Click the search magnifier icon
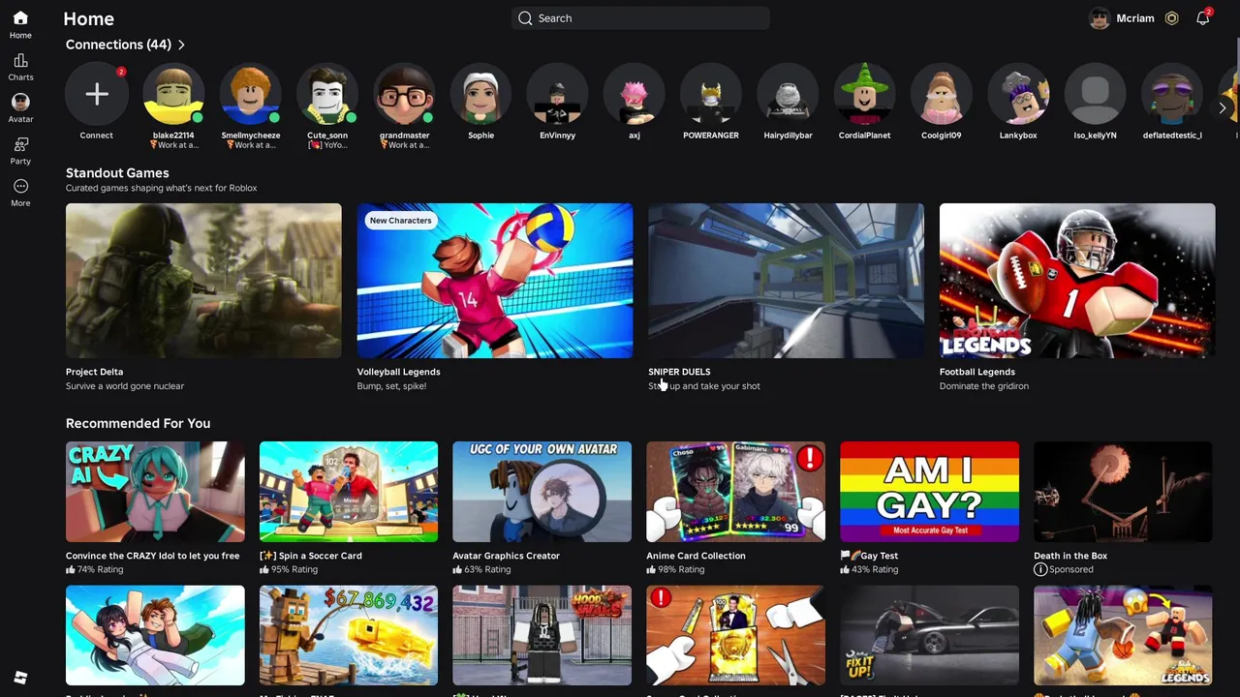 coord(525,18)
